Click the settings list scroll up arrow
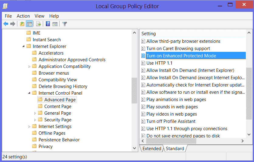This screenshot has height=162, width=254. (249, 33)
